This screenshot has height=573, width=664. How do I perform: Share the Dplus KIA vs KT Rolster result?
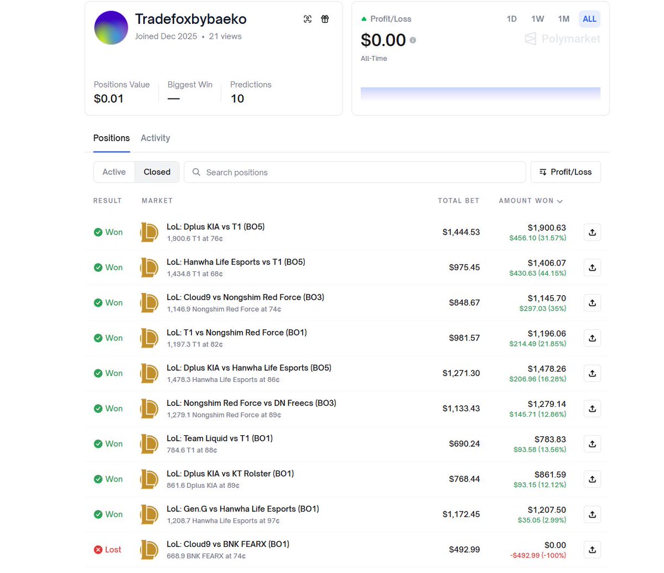592,479
